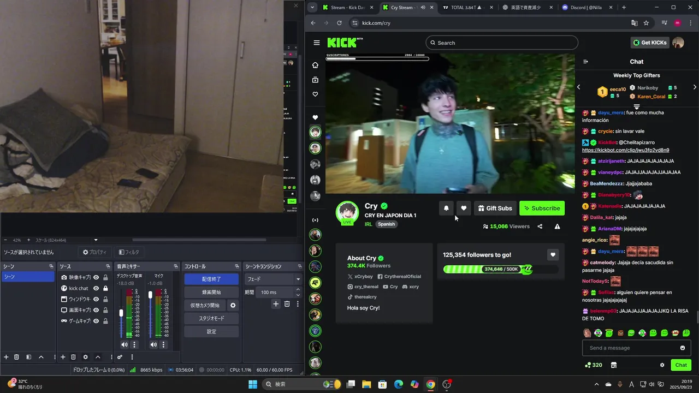Report the stream with the warning triangle icon
The image size is (699, 393).
(x=557, y=227)
